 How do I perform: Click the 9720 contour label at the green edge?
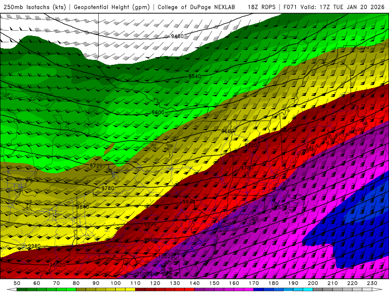tap(96, 165)
